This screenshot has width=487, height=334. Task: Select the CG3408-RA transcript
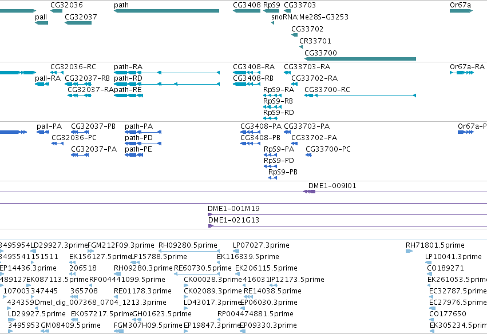pos(247,73)
